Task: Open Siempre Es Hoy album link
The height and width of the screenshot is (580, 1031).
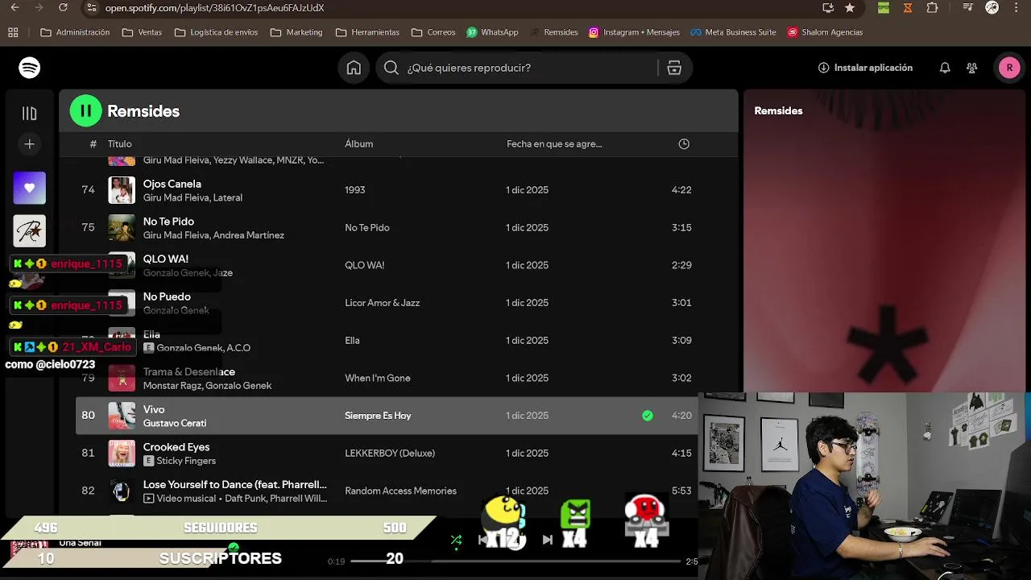Action: coord(378,416)
